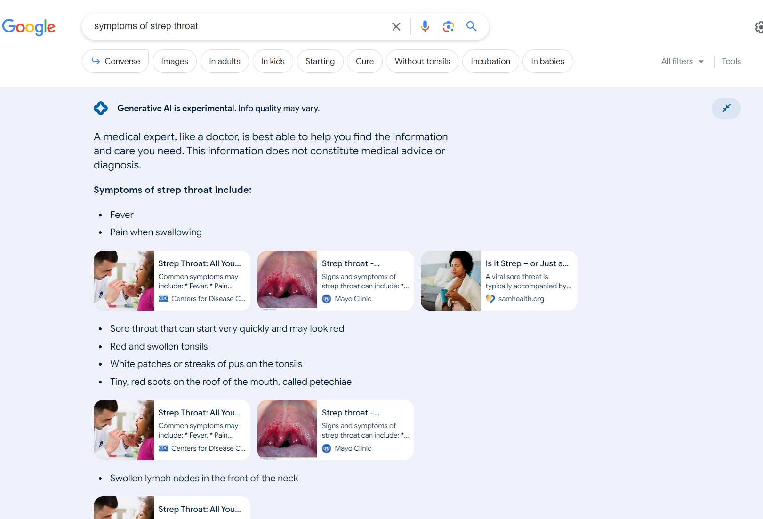Expand the All filters dropdown
Screen dimensions: 763x519
(x=682, y=61)
